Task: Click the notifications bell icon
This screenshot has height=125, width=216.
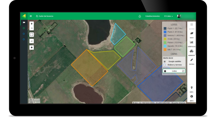Action: (140, 16)
